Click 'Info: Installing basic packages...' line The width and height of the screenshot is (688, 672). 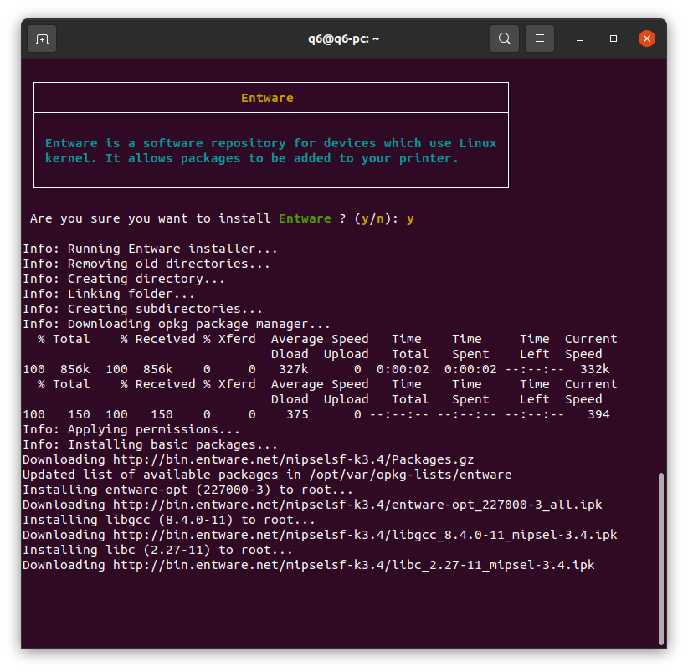coord(150,444)
